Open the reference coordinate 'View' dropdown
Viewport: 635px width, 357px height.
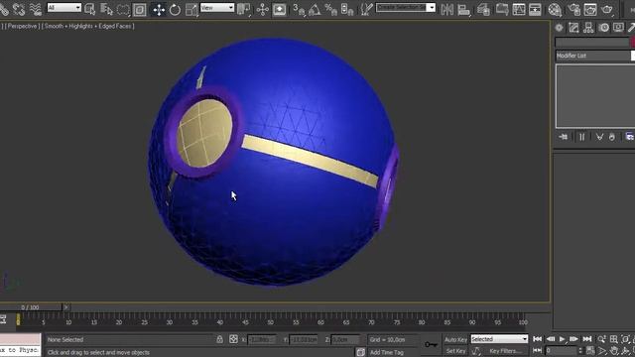click(217, 8)
